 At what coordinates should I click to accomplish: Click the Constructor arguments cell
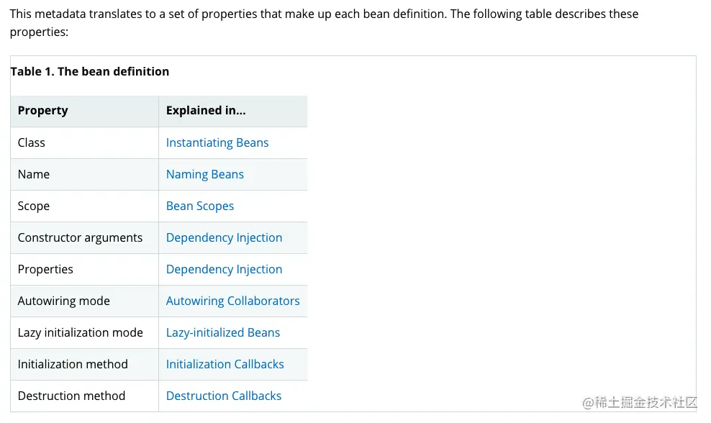(80, 237)
